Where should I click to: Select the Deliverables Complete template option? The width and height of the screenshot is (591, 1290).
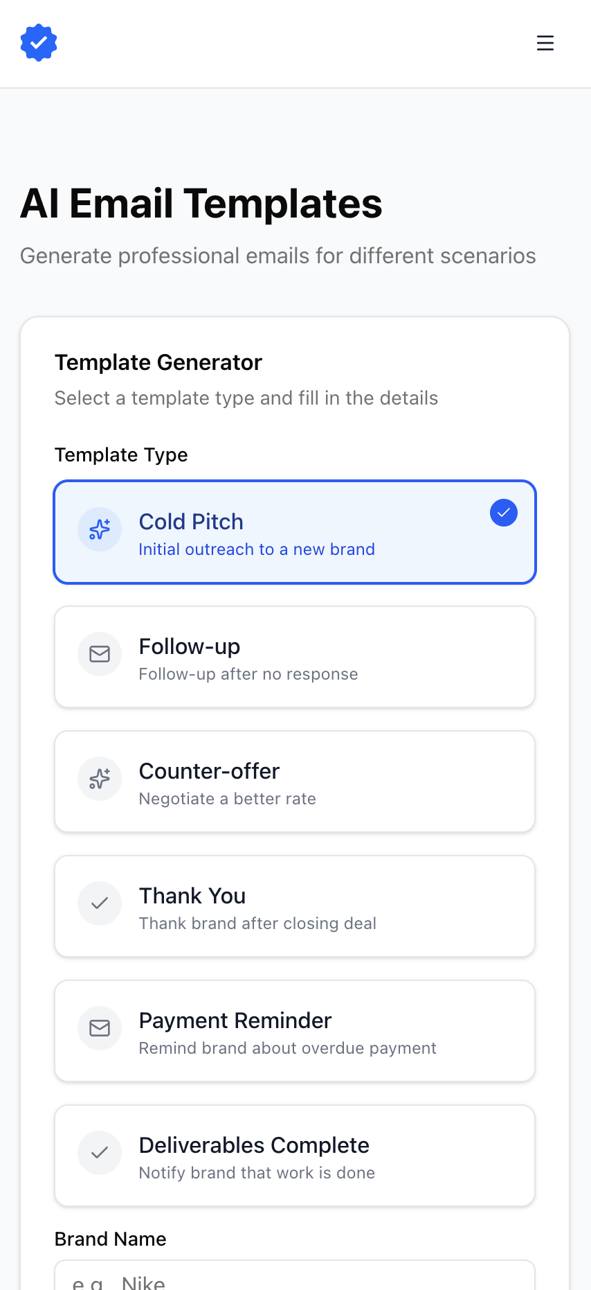coord(295,1155)
